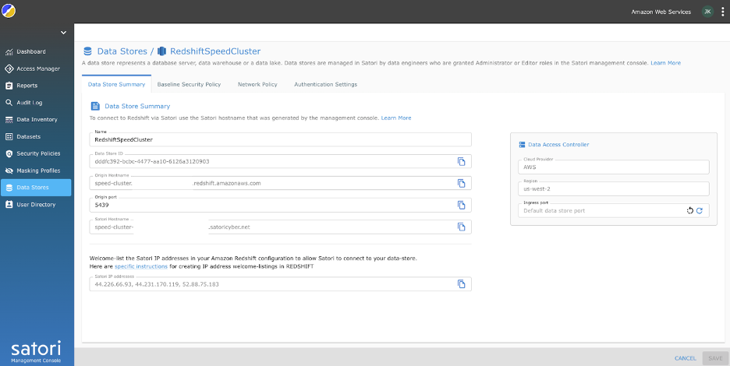The image size is (730, 366).
Task: Copy the Satori Hostname
Action: pyautogui.click(x=461, y=227)
